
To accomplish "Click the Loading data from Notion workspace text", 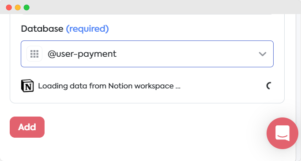I will [109, 86].
